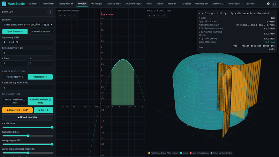Open the Grapher tab
279x157 pixels.
pyautogui.click(x=187, y=3)
